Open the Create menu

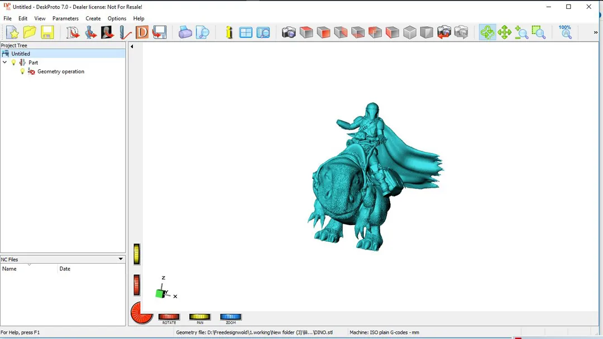[93, 18]
